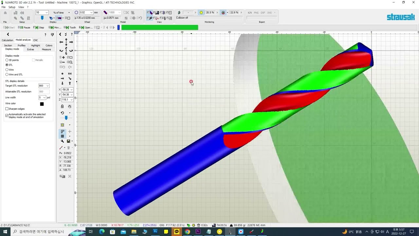Viewport: 419px width, 236px height.
Task: Switch to the CNC tab
Action: tap(35, 40)
